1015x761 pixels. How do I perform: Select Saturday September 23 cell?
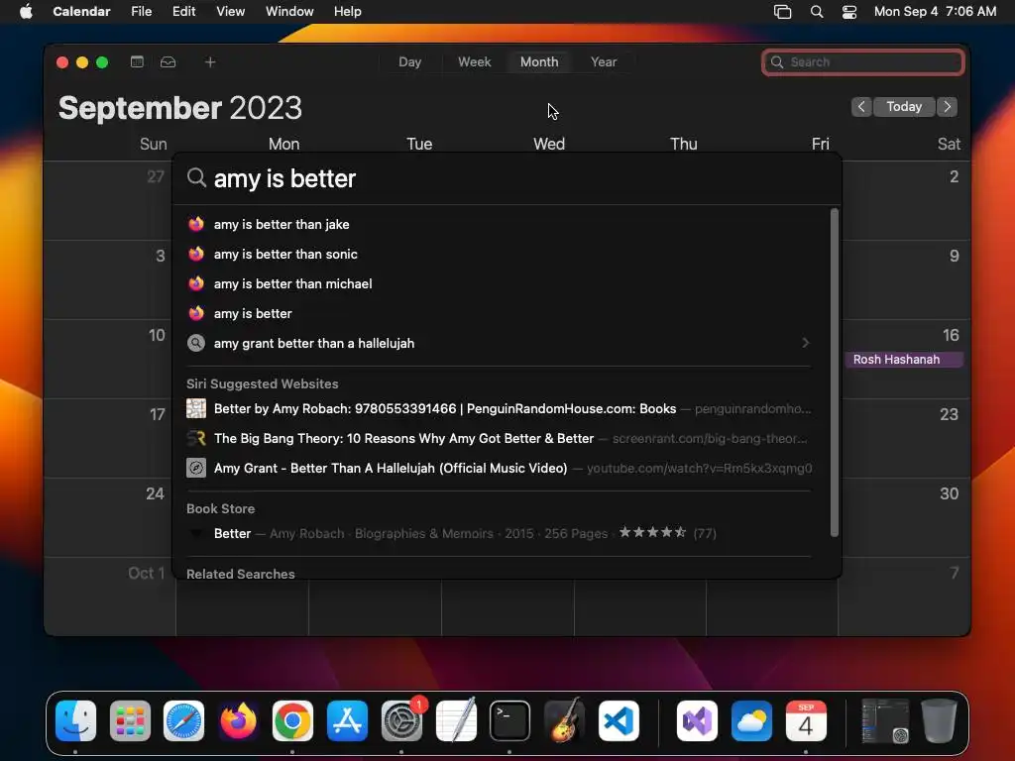pyautogui.click(x=905, y=438)
